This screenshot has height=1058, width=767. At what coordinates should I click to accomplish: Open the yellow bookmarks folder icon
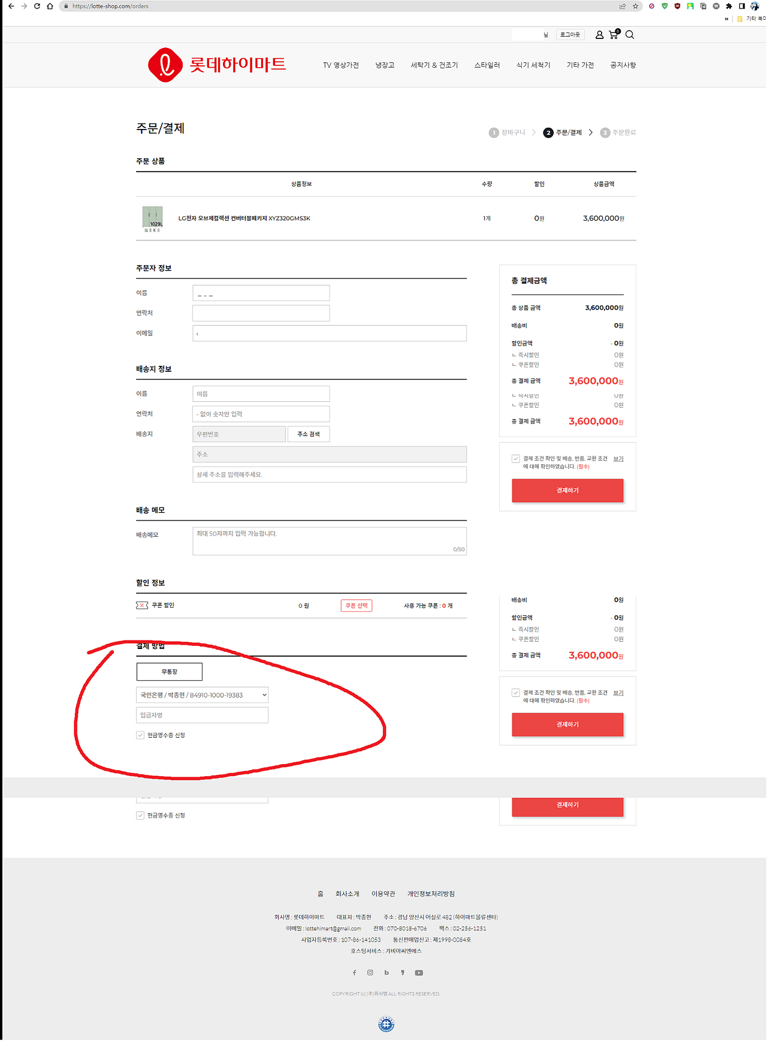click(x=740, y=19)
